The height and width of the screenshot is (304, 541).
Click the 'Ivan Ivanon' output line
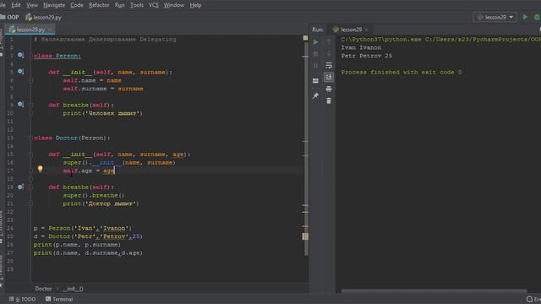(x=361, y=47)
